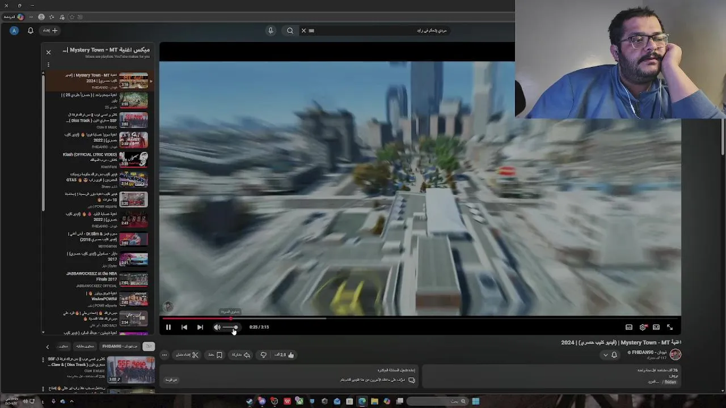
Task: Create a clip with the scissors button
Action: click(187, 355)
